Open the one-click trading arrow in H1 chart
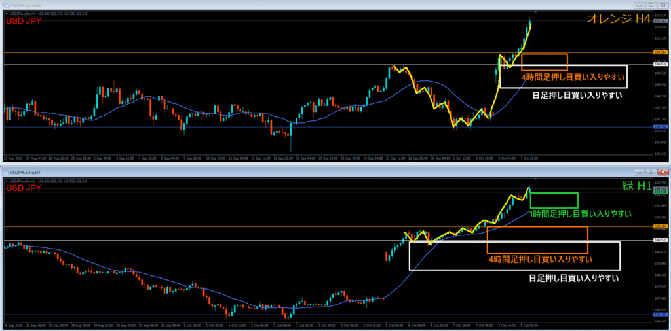Viewport: 671px width, 331px height. 6,181
